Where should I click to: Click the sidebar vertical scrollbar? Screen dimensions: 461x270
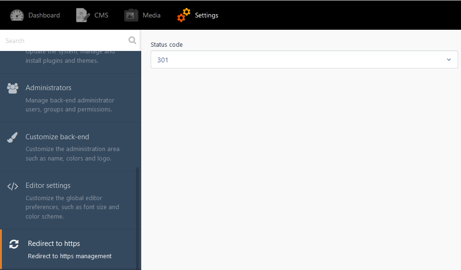click(x=137, y=218)
